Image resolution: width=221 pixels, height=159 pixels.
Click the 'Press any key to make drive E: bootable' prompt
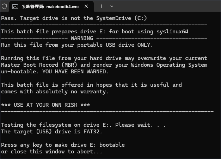(x=63, y=145)
